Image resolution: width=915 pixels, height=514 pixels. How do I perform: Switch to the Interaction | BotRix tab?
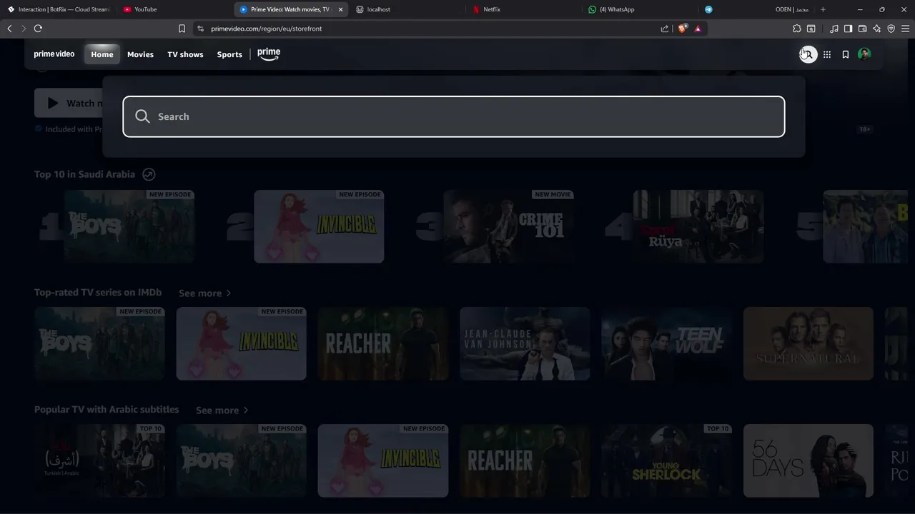[59, 9]
